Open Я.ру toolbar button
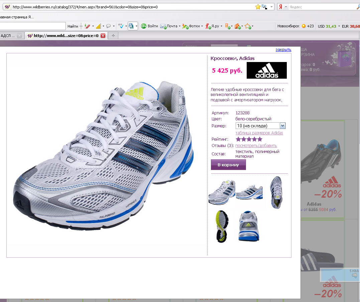Screen dimensions: 360x302 (212, 26)
